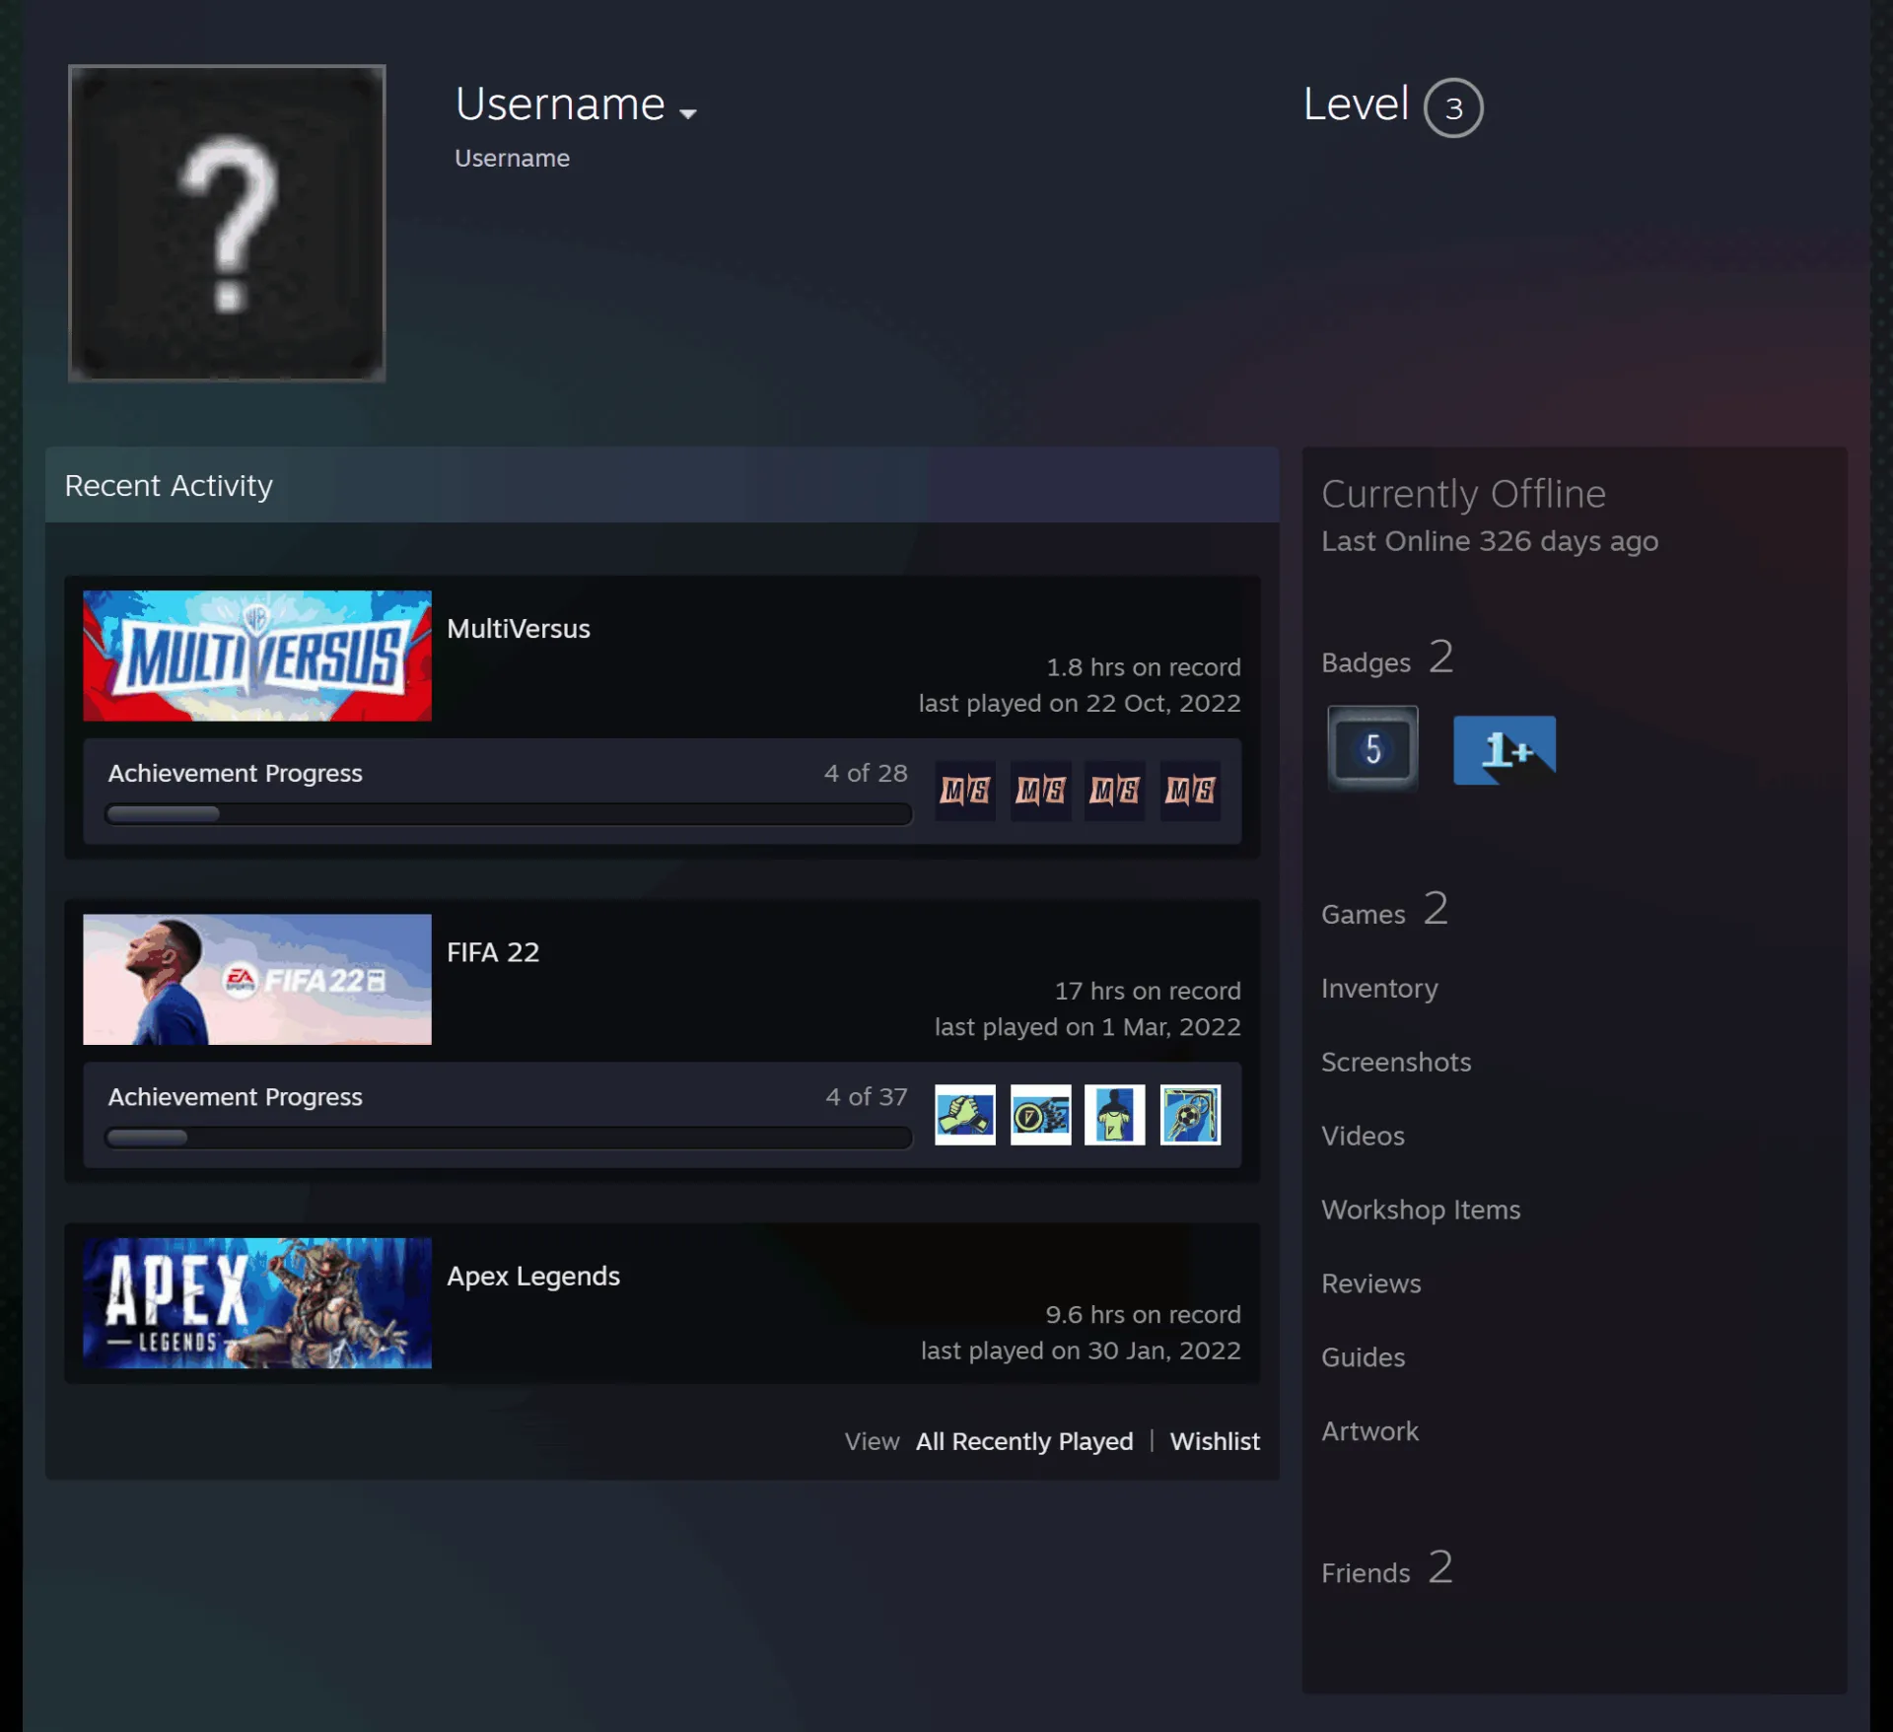Screen dimensions: 1893x1732
Task: Click the FIFA 22 achievement progress bar
Action: point(508,1138)
